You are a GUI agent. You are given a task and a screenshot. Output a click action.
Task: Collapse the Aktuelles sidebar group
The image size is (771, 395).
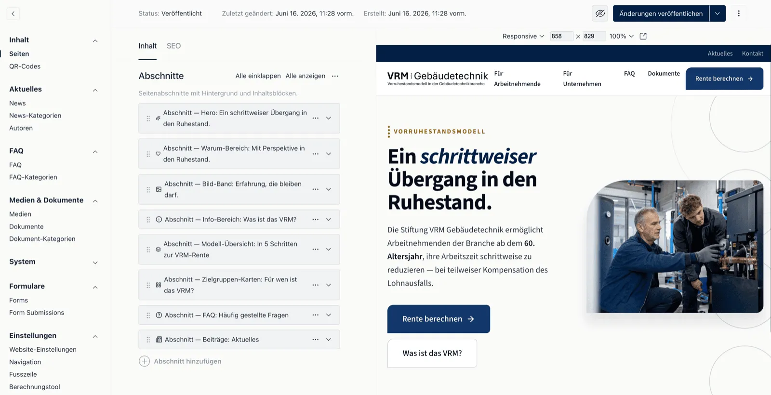coord(95,90)
